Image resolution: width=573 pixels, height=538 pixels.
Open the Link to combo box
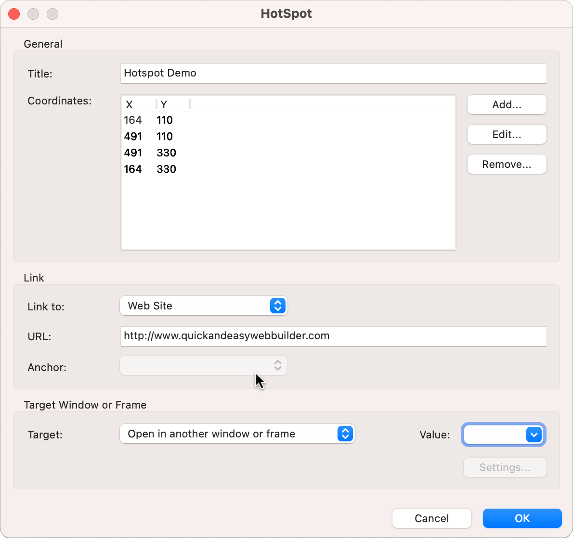pyautogui.click(x=202, y=306)
